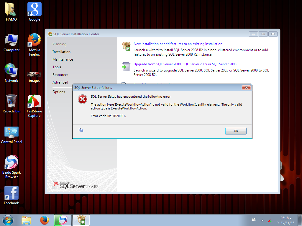Screen dimensions: 302x226
Task: Launch Mozilla Firefox from the desktop
Action: pos(34,45)
